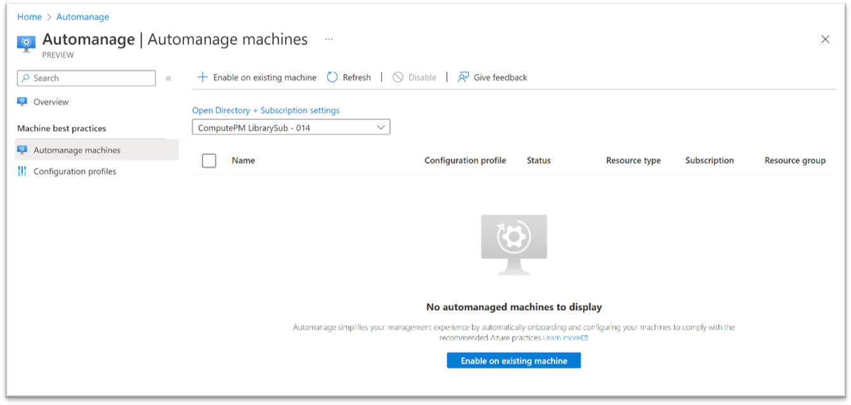The height and width of the screenshot is (405, 851).
Task: Toggle the select-all checkbox
Action: click(209, 161)
